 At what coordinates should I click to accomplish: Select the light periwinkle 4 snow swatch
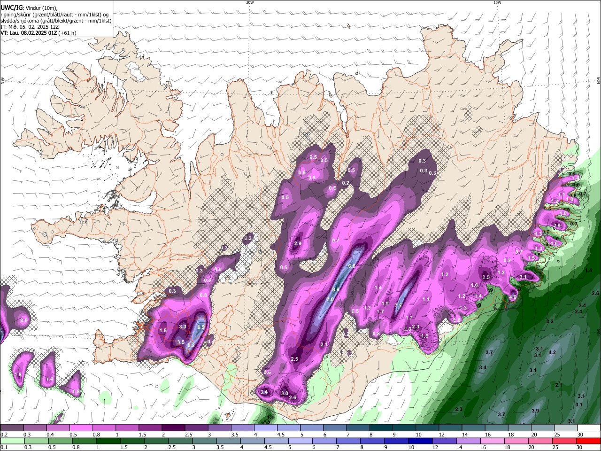pos(266,428)
